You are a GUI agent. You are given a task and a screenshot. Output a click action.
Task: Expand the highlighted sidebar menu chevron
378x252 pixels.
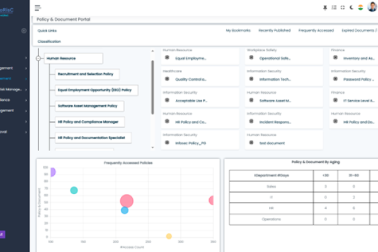[26, 79]
